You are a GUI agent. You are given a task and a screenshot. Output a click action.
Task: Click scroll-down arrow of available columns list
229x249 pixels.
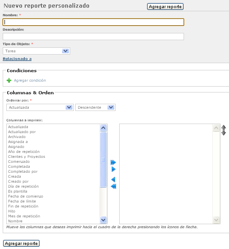tap(103, 220)
